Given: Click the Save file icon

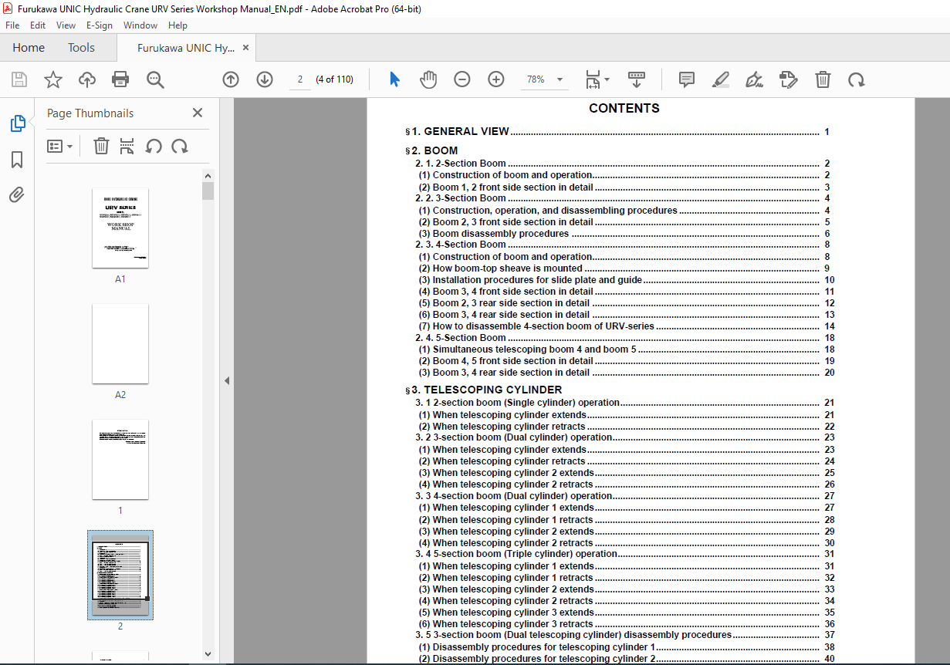Looking at the screenshot, I should (x=19, y=79).
